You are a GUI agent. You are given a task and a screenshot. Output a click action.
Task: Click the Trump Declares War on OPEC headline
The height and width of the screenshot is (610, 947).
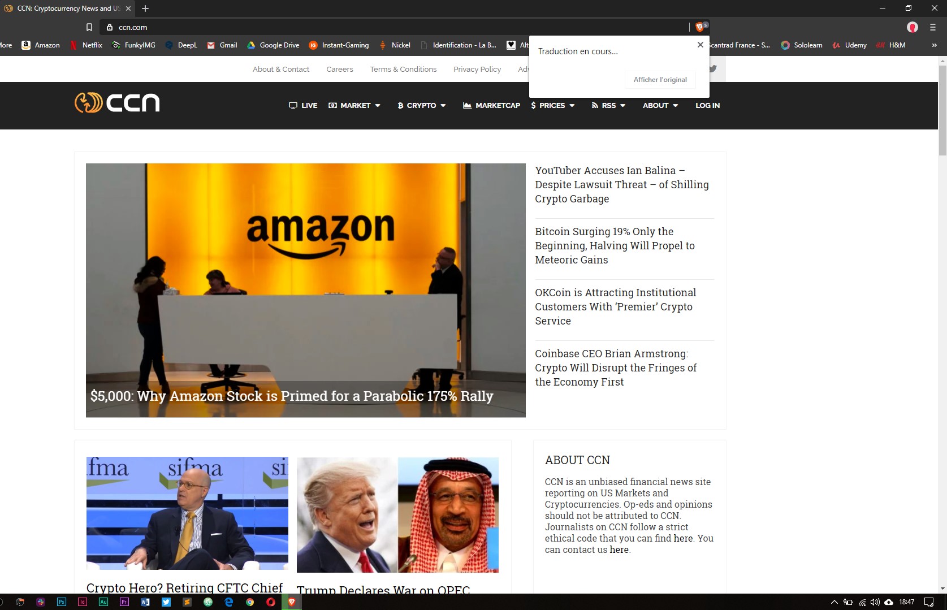coord(383,589)
